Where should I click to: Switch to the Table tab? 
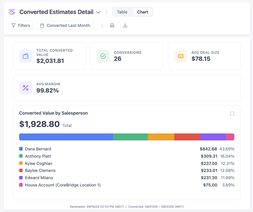tap(122, 12)
